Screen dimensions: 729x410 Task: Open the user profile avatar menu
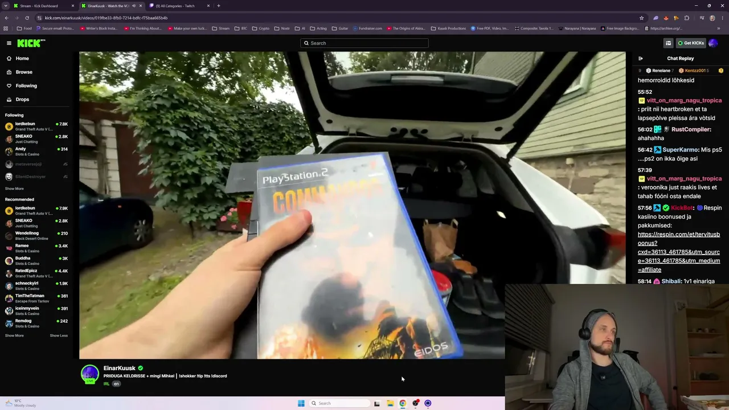713,43
